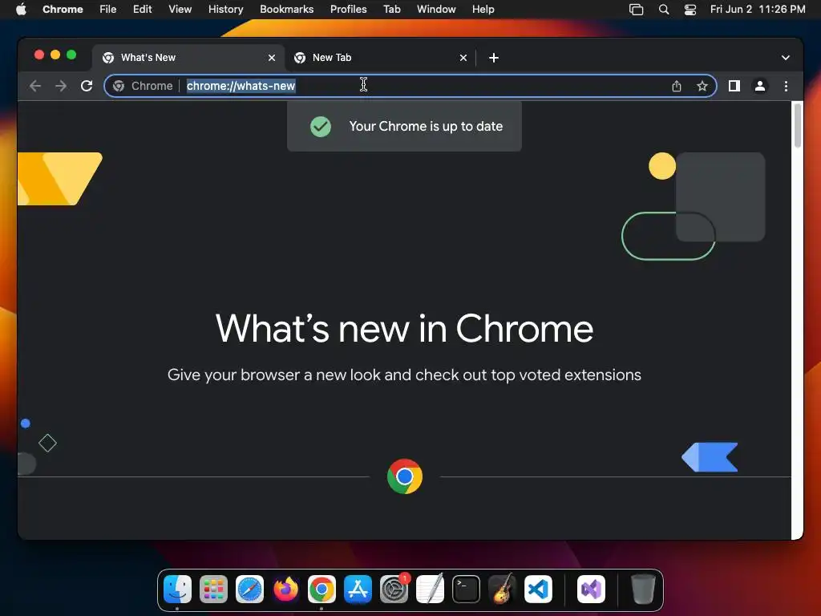Open Launchpad from the Dock
The image size is (821, 616).
[x=213, y=589]
